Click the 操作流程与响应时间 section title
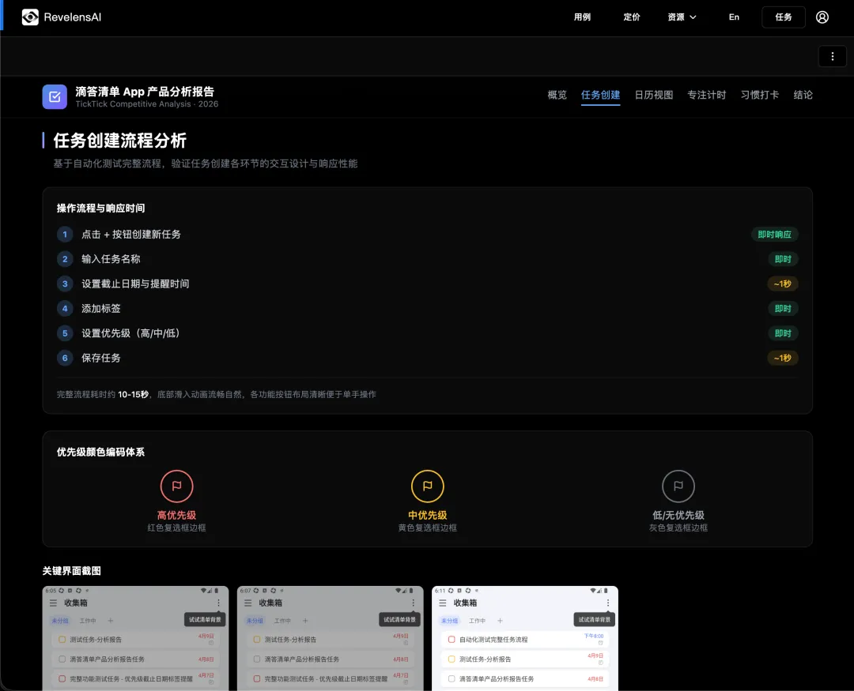 [100, 208]
